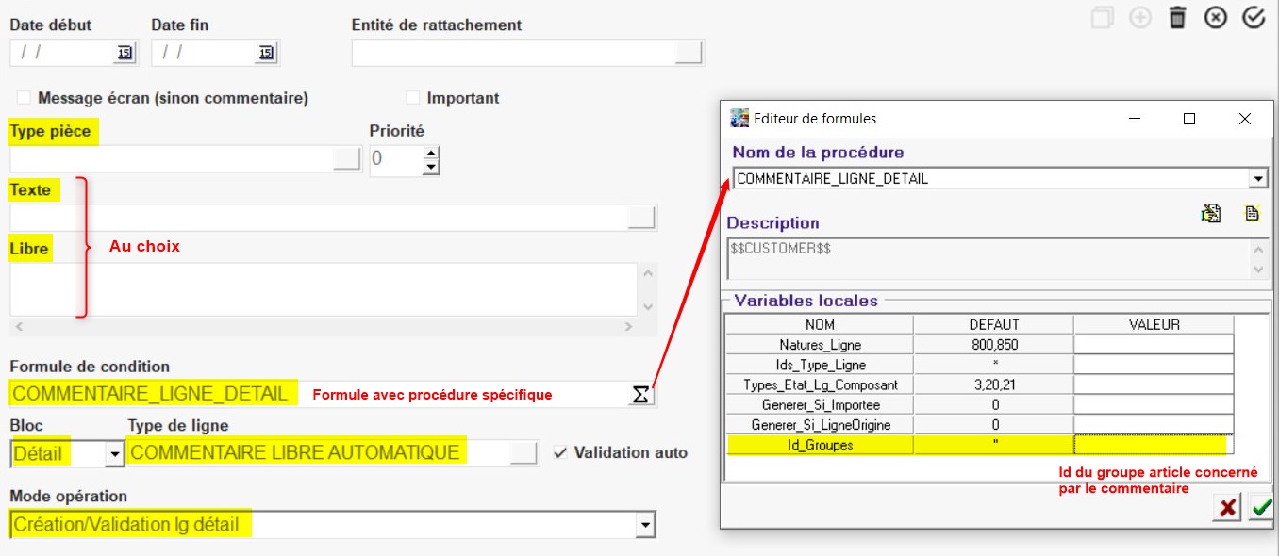Confirm formula with the green checkmark
1279x556 pixels.
pyautogui.click(x=1260, y=508)
